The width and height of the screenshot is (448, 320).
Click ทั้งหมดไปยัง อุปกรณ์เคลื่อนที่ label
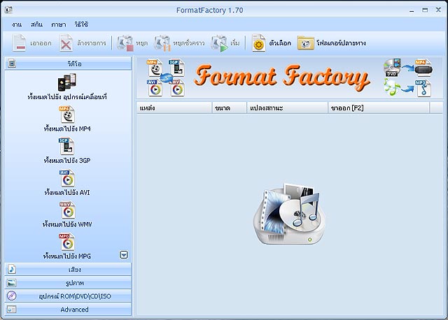point(67,96)
